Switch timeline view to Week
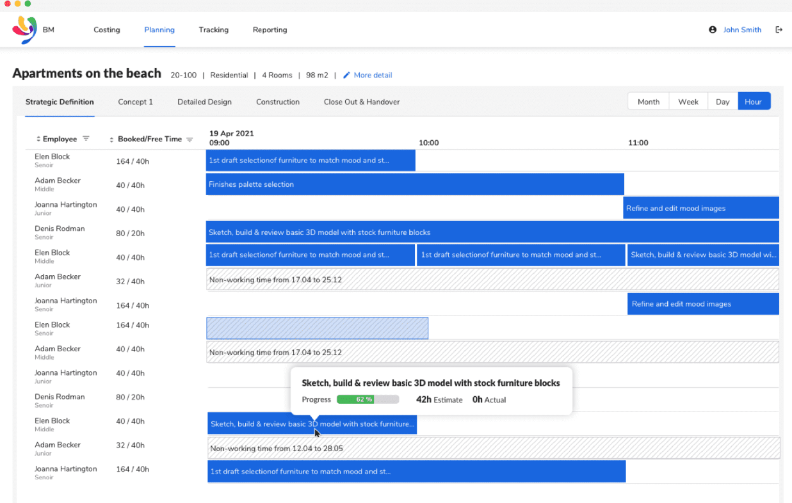 [688, 102]
